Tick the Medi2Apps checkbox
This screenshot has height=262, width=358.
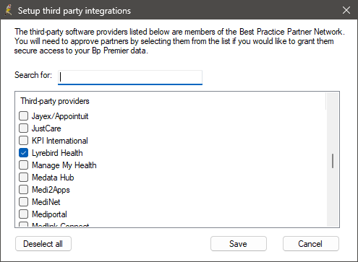23,190
